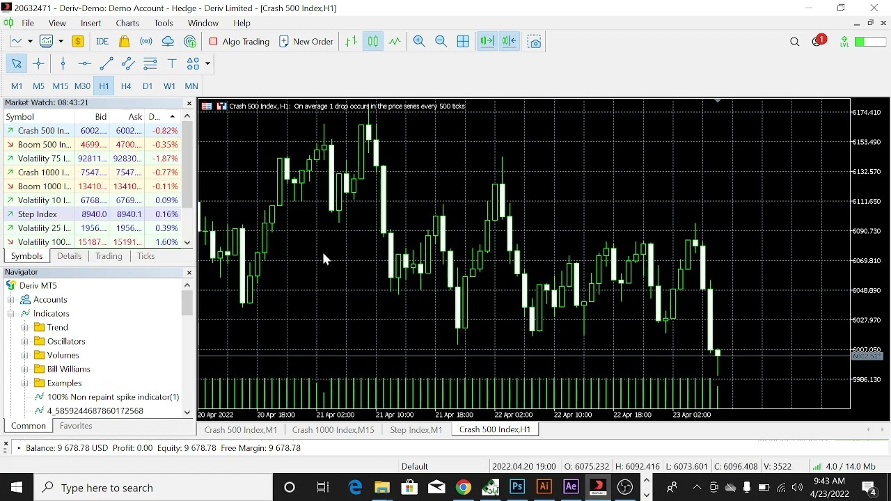Select the cursor arrow tool
Screen dimensions: 891x501
point(17,64)
